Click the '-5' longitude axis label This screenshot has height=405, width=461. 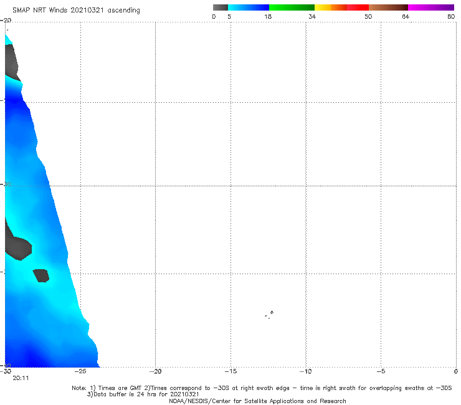[x=381, y=371]
